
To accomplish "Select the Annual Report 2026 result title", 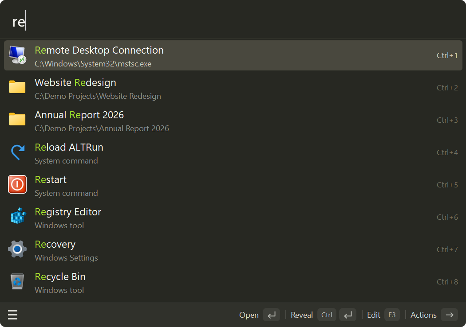I will tap(79, 115).
